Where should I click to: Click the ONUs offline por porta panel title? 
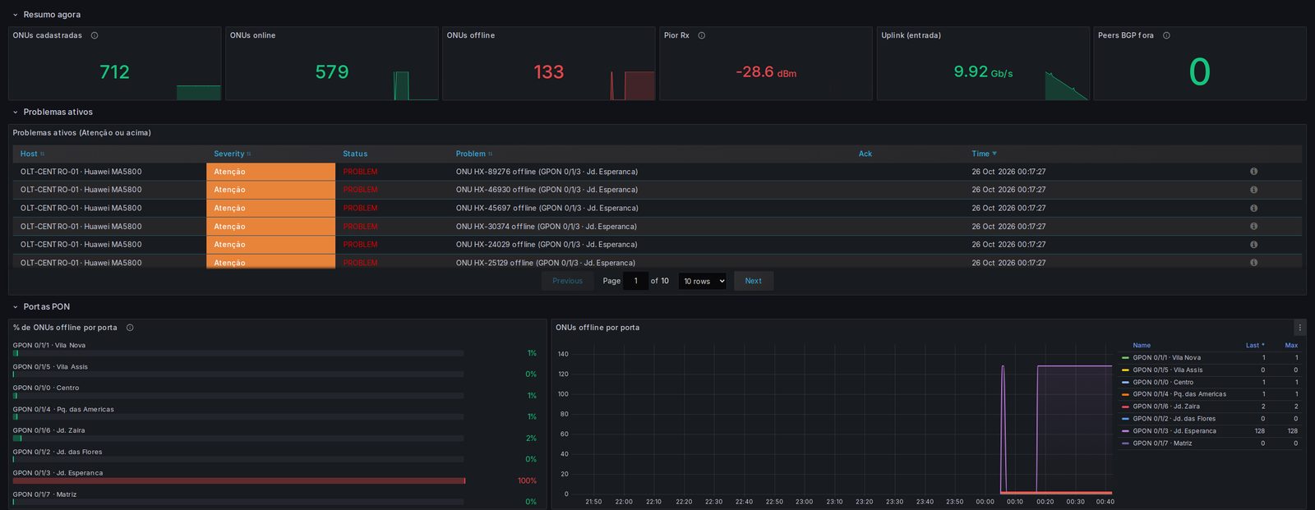[x=598, y=328]
